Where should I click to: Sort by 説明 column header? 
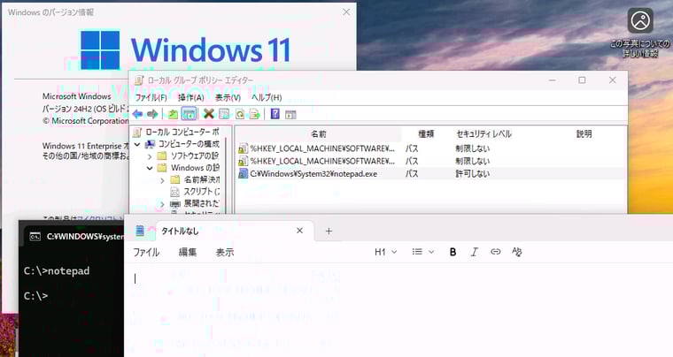point(584,134)
